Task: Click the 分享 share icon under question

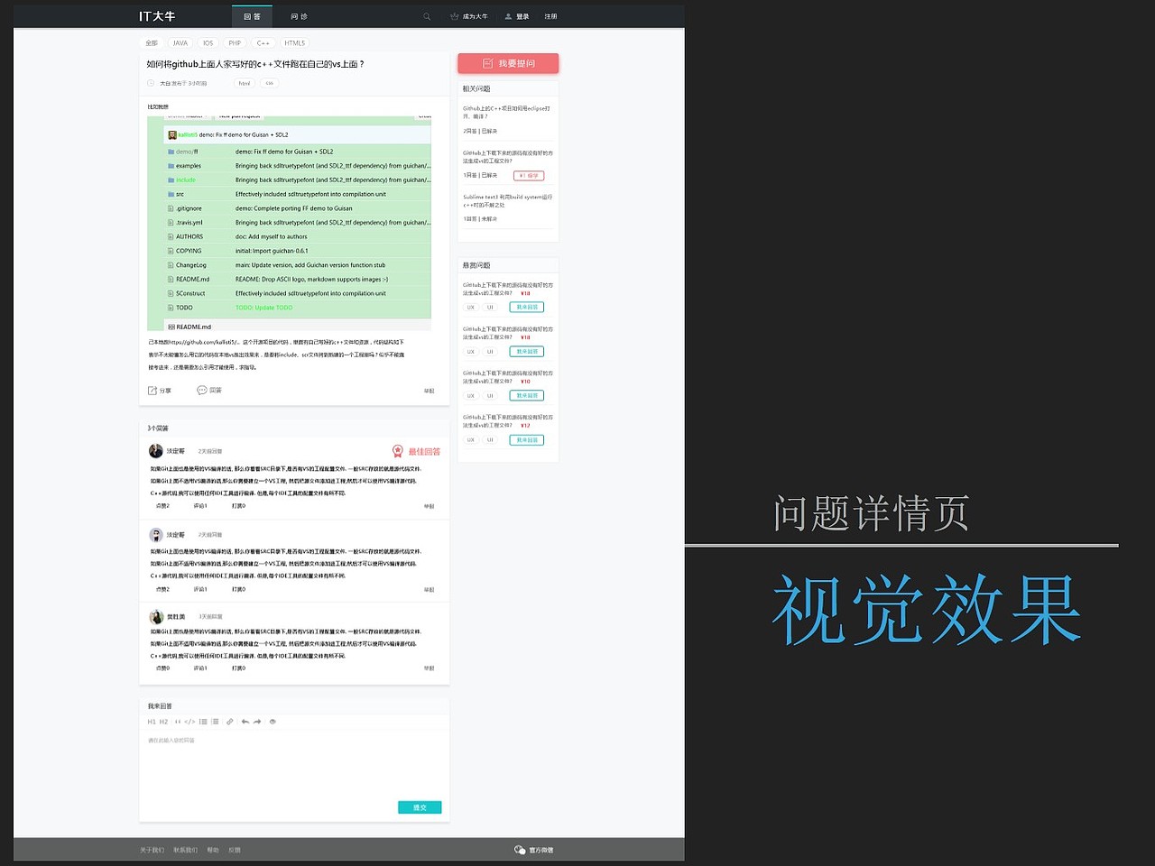Action: click(x=153, y=390)
